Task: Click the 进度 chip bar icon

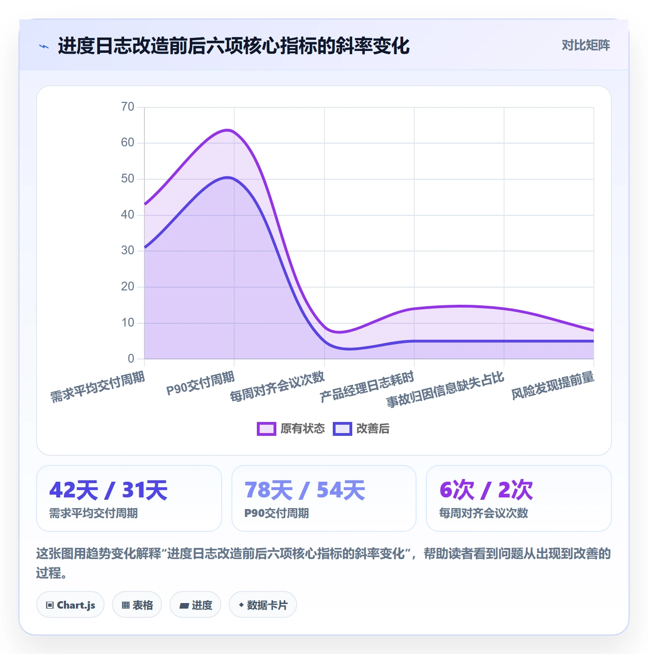Action: tap(184, 605)
